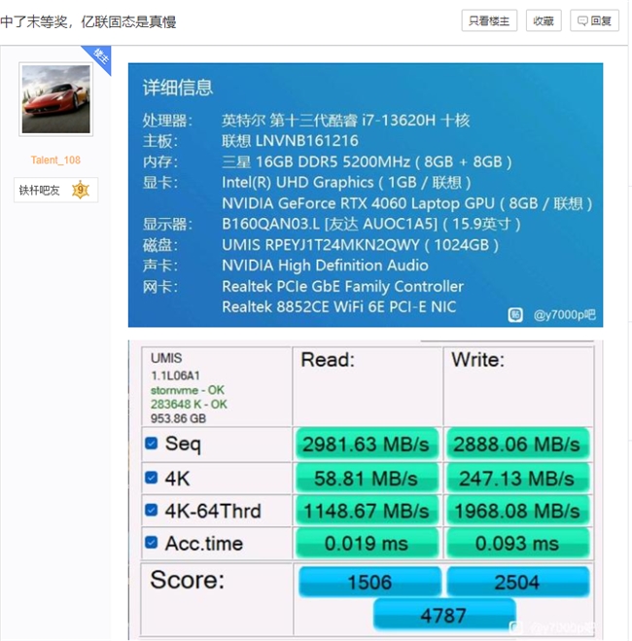The image size is (632, 641).
Task: Open the Ferrari avatar thumbnail
Action: pos(56,99)
